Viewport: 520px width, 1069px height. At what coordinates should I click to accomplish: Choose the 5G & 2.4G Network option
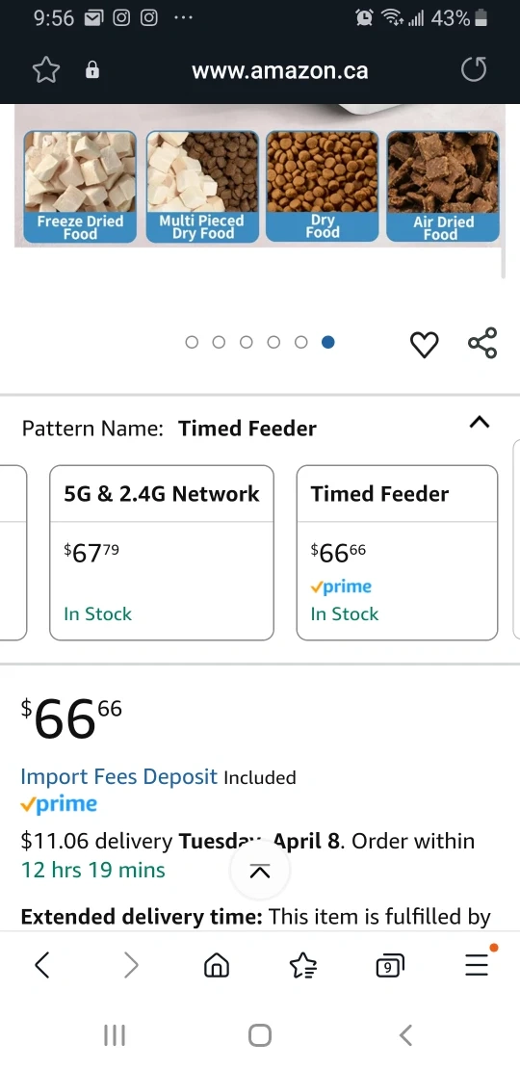click(162, 553)
